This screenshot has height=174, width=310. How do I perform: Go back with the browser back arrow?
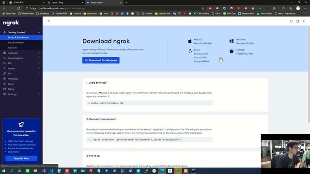tap(4, 8)
